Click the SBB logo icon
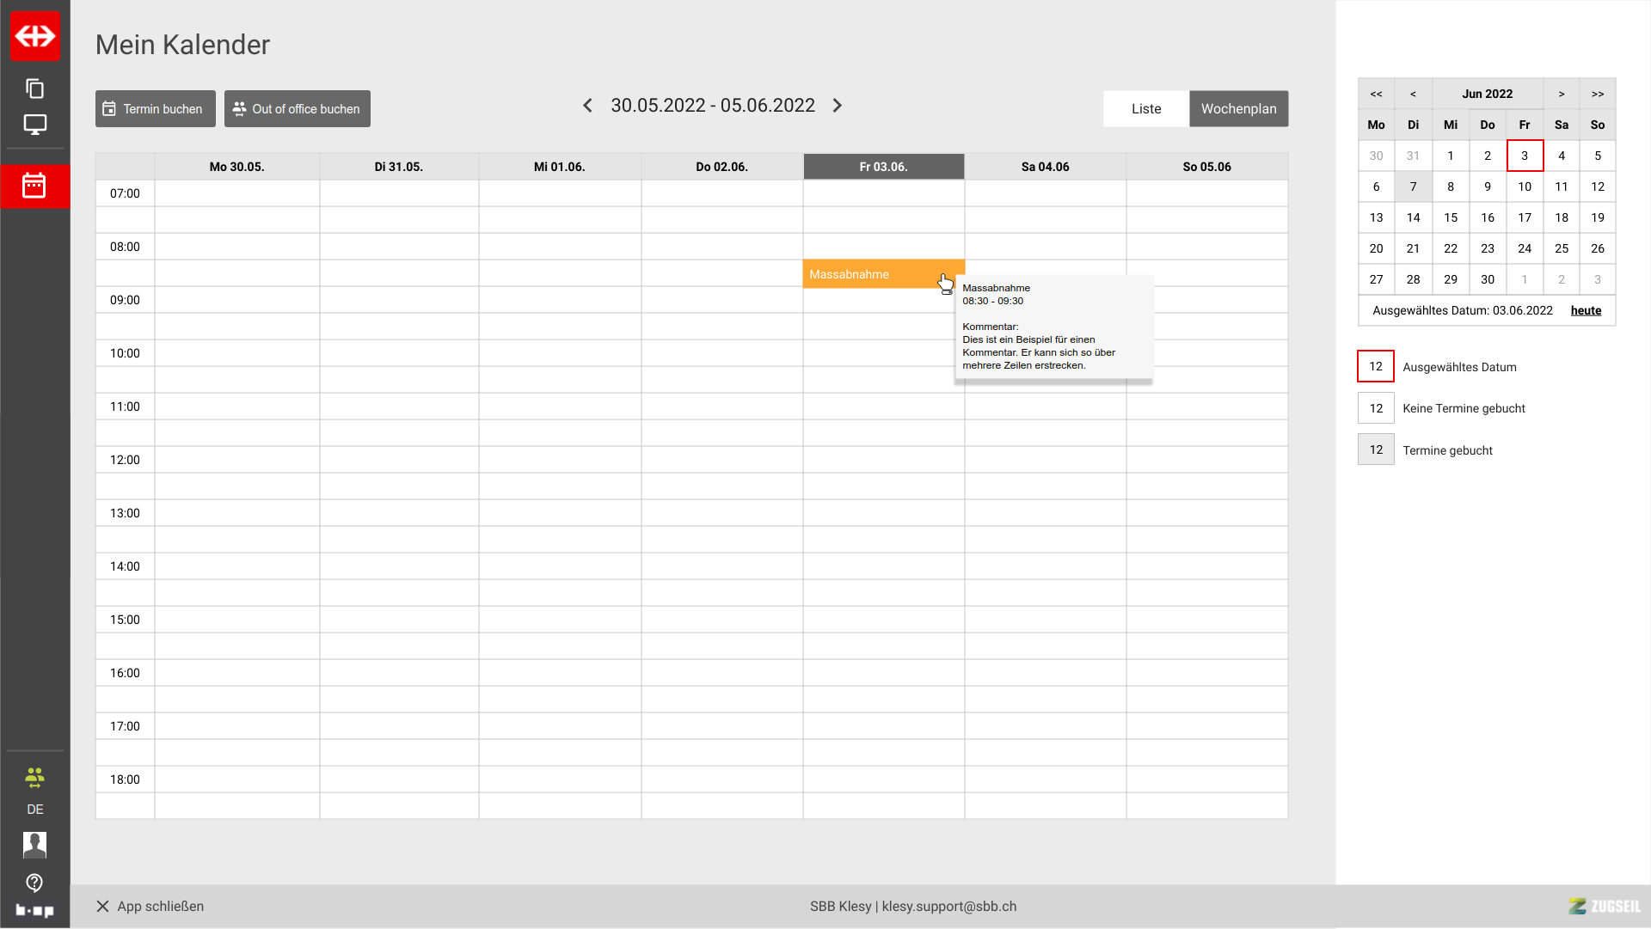This screenshot has height=929, width=1651. pyautogui.click(x=35, y=36)
